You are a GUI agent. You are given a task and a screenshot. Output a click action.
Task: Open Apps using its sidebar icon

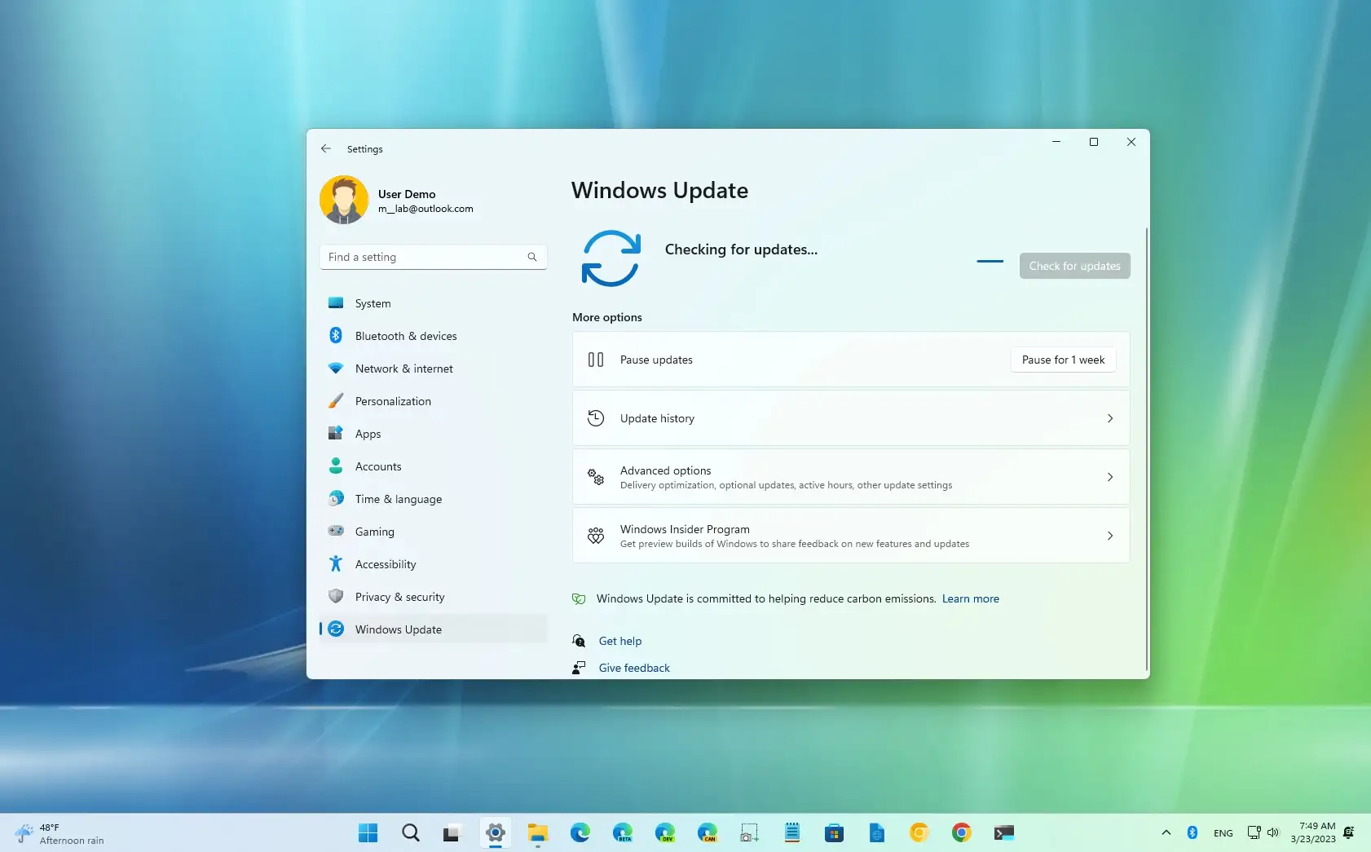pyautogui.click(x=336, y=434)
